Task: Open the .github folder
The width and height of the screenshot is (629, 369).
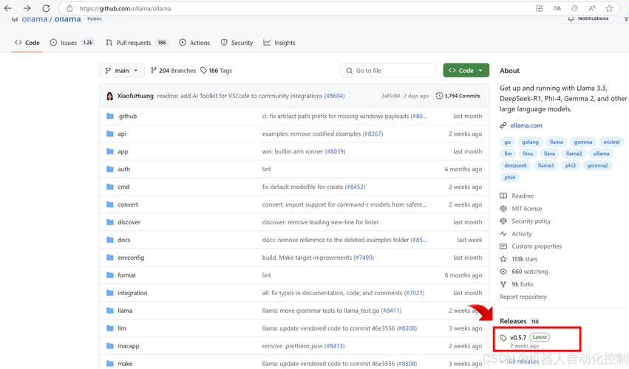Action: tap(127, 116)
